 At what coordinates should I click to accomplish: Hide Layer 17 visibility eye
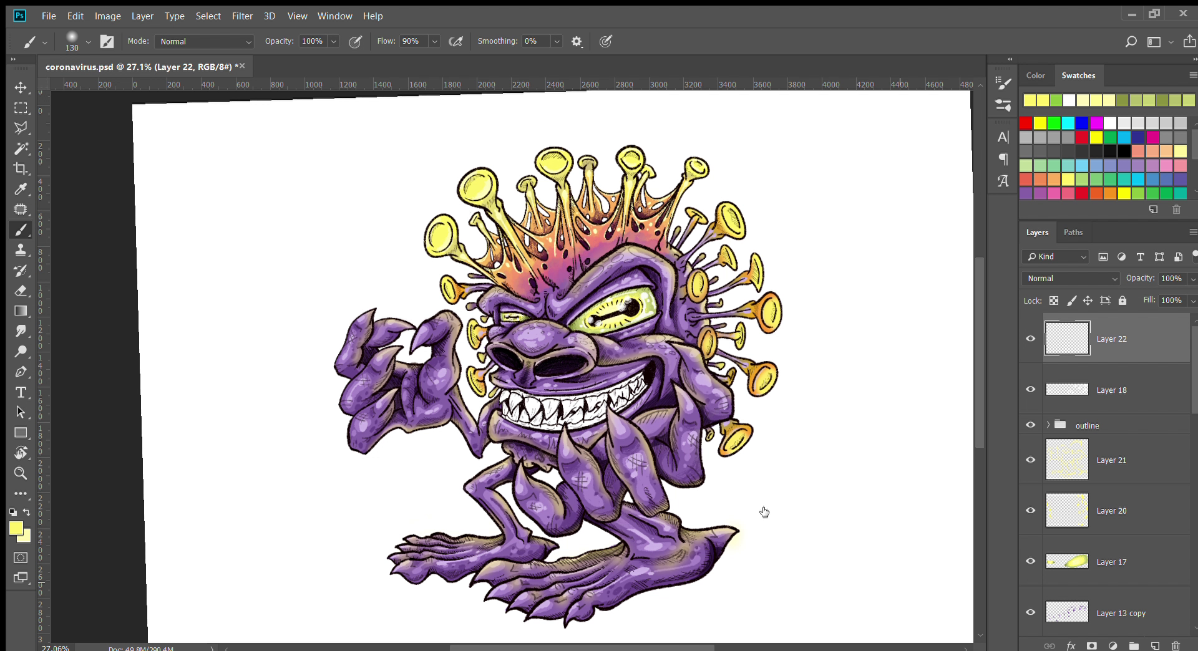(x=1031, y=561)
